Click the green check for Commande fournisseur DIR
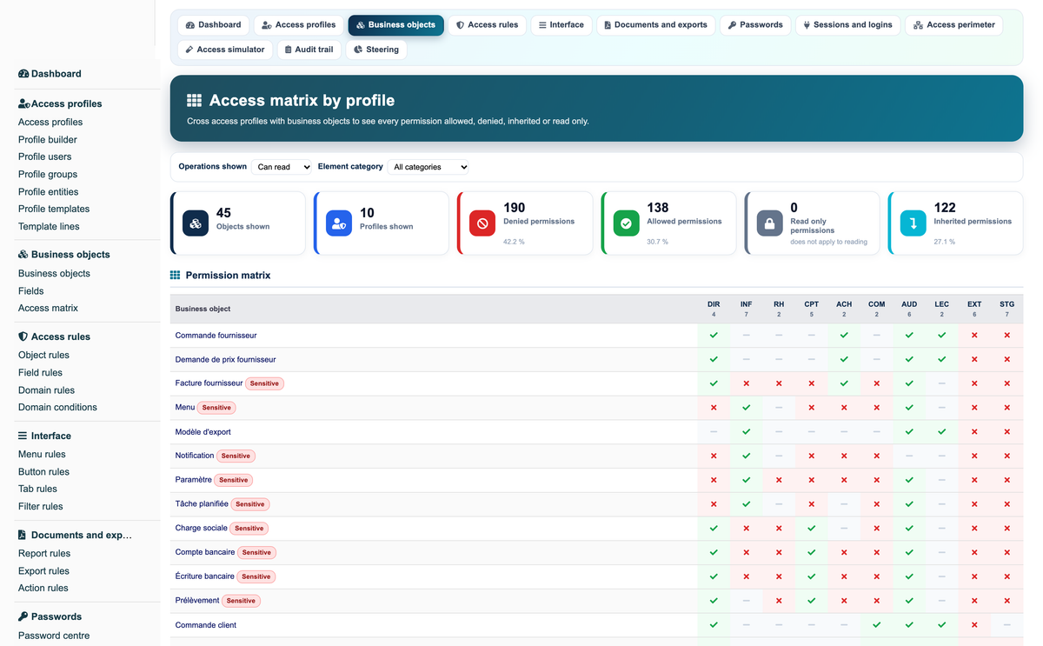The image size is (1043, 646). (714, 335)
